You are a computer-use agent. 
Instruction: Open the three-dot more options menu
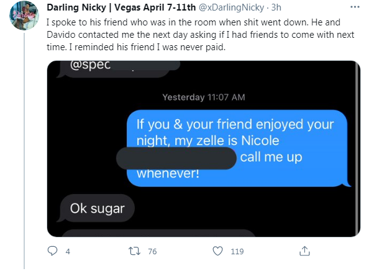(355, 7)
